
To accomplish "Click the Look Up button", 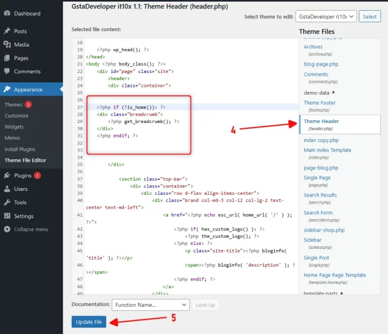I will [x=205, y=304].
